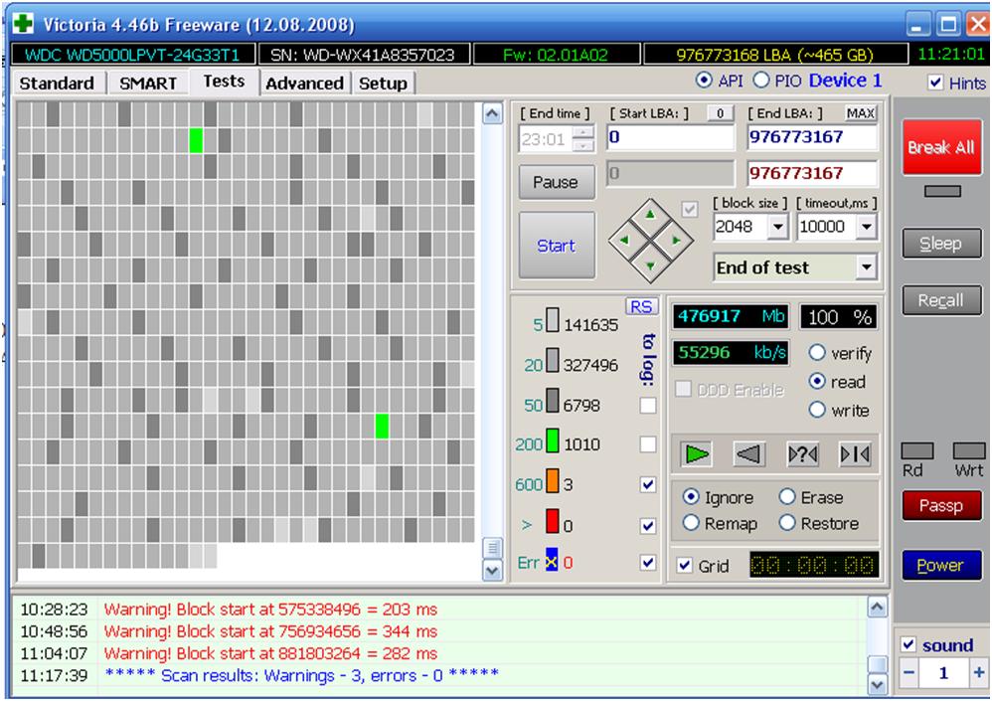The width and height of the screenshot is (992, 701).
Task: Toggle log checkbox for 200 ms blocks
Action: point(648,444)
